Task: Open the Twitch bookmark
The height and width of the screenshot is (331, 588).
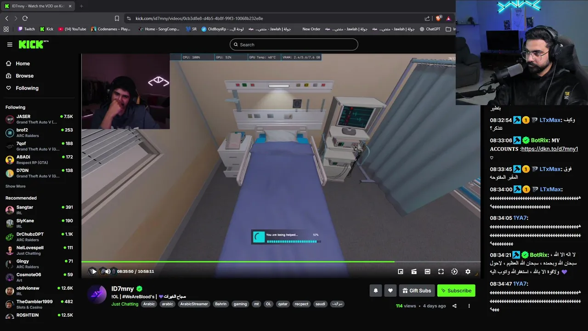Action: point(26,29)
